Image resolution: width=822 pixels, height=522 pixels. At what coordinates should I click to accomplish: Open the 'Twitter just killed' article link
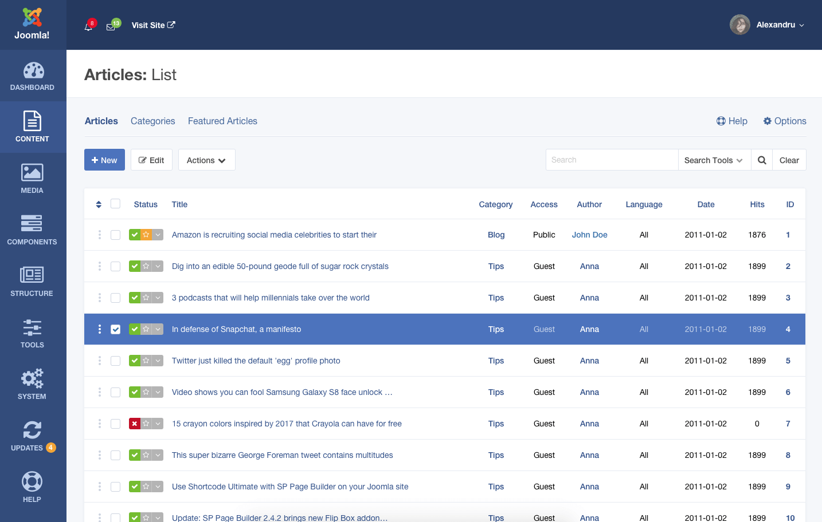[256, 361]
